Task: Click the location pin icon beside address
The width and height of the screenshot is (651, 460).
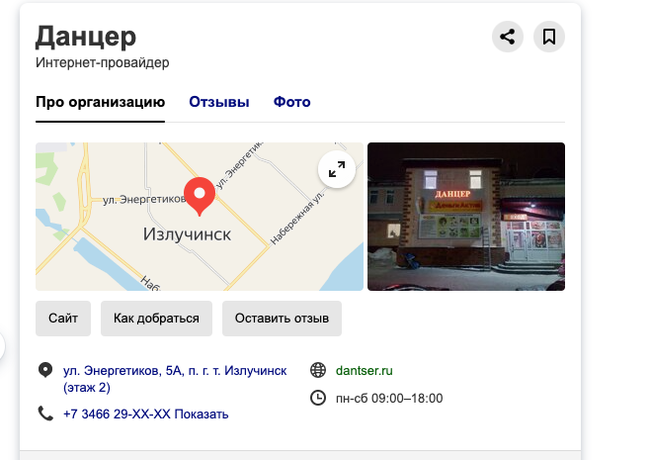Action: click(x=45, y=370)
